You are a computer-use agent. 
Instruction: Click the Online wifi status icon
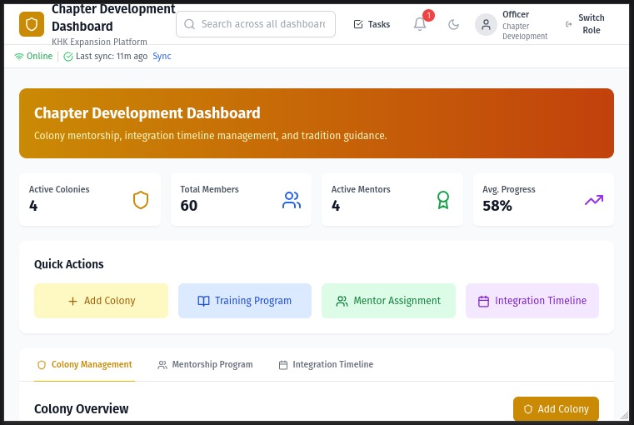pos(19,57)
